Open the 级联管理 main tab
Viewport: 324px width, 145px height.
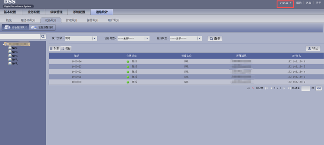56,12
